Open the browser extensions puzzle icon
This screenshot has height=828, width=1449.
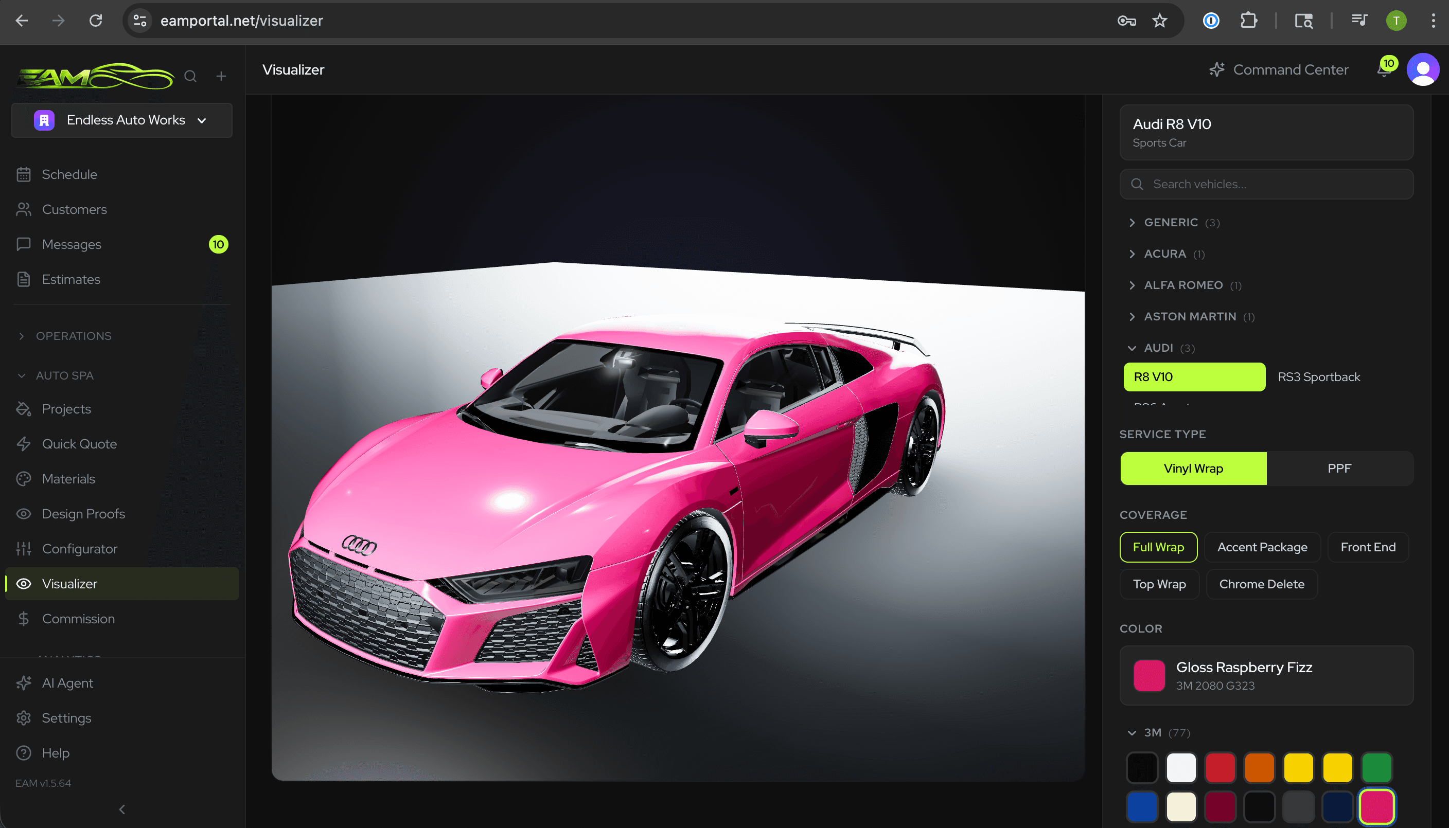pyautogui.click(x=1248, y=21)
